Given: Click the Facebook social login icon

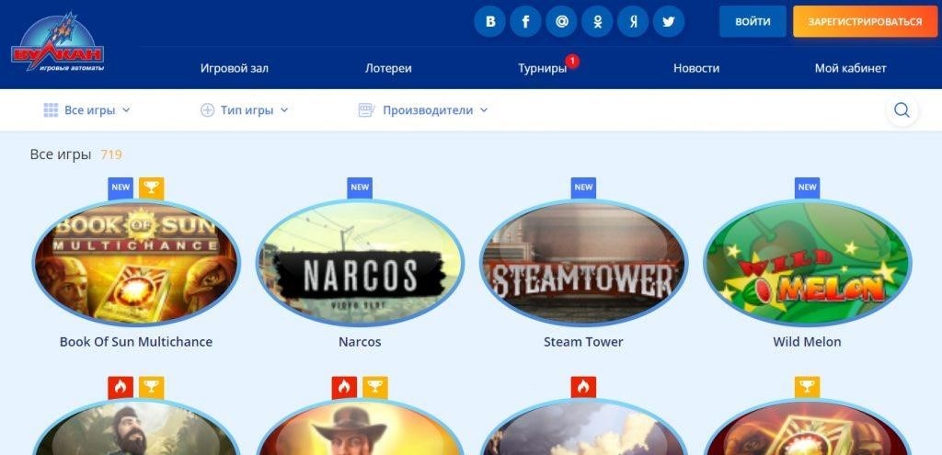Looking at the screenshot, I should pyautogui.click(x=525, y=22).
